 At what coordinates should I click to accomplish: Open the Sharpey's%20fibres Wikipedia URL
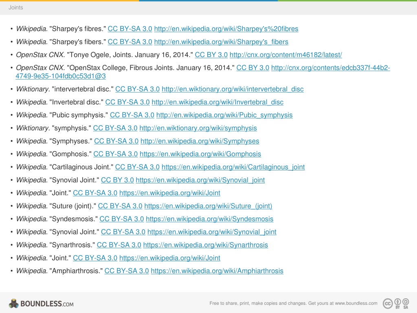tap(226, 29)
